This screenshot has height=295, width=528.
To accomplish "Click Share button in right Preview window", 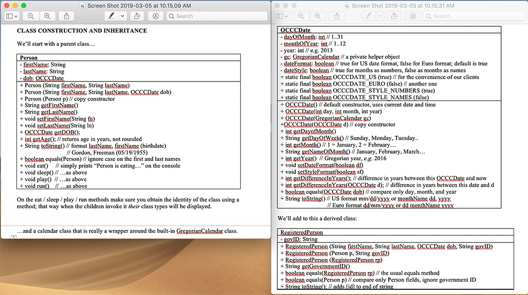I will click(x=337, y=16).
